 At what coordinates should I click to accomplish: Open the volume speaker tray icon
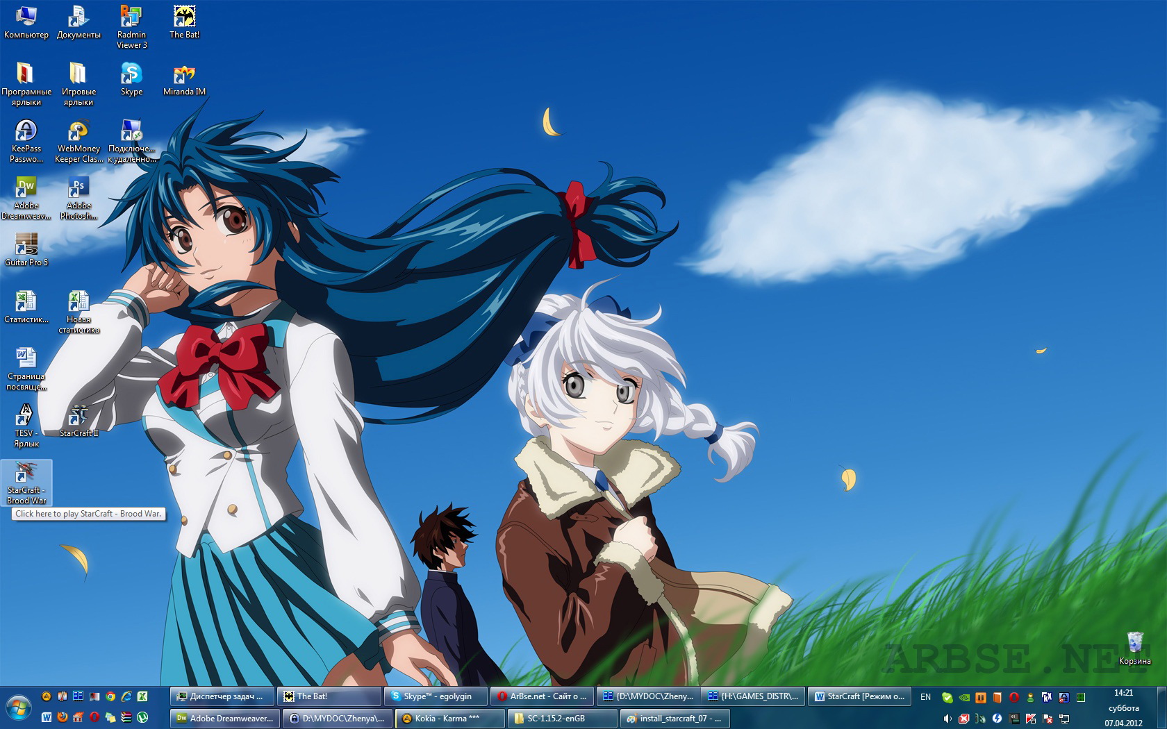click(x=947, y=719)
